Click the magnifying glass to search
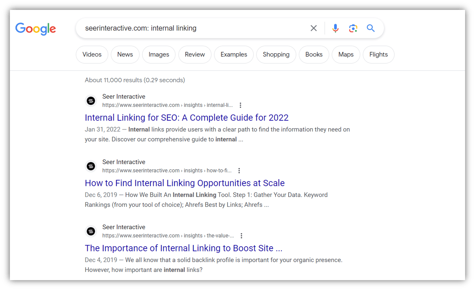 coord(370,28)
